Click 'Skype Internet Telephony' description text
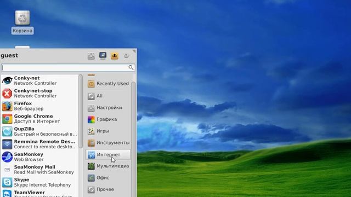The height and width of the screenshot is (197, 351). pos(42,185)
